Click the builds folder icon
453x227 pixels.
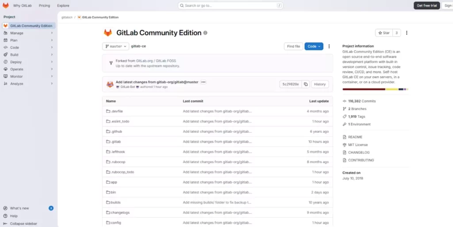click(x=108, y=203)
